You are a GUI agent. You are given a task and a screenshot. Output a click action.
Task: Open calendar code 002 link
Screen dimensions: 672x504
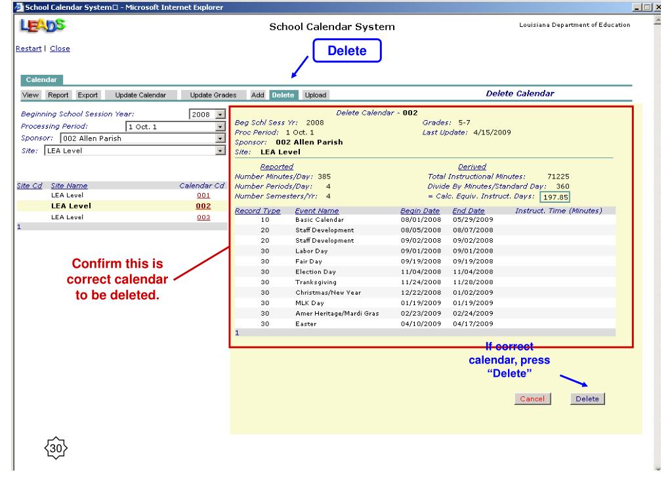coord(203,206)
